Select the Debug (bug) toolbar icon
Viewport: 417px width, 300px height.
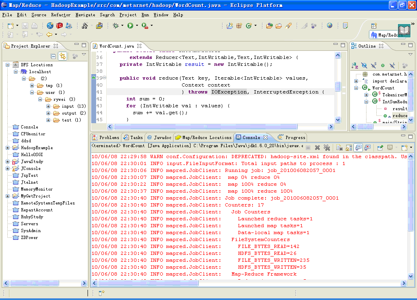tap(116, 25)
